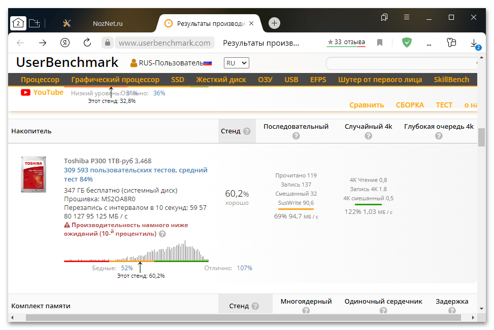Click the SusWrite 90,6 value

pyautogui.click(x=296, y=203)
